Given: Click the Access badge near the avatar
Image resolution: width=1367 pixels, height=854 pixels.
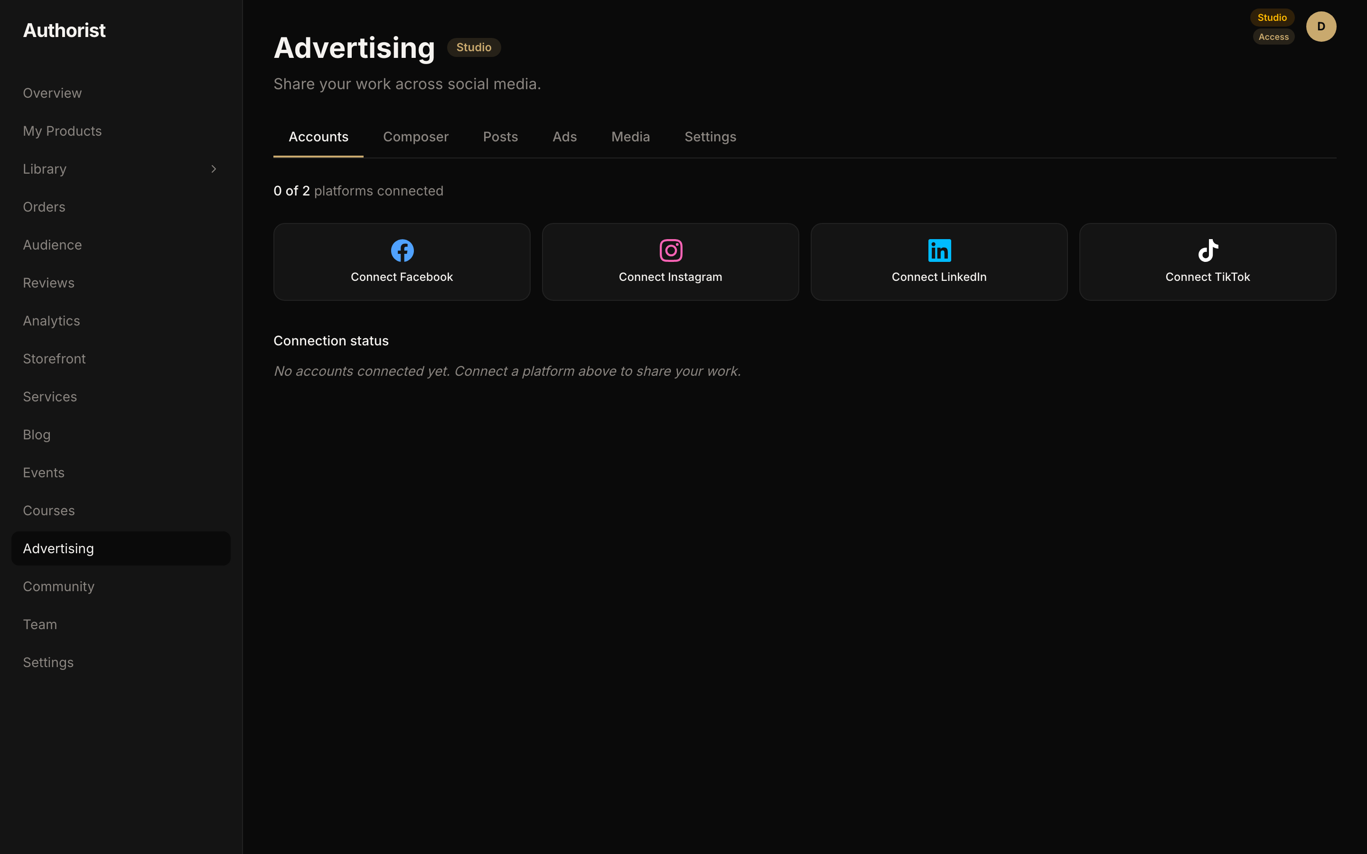Looking at the screenshot, I should click(x=1273, y=37).
